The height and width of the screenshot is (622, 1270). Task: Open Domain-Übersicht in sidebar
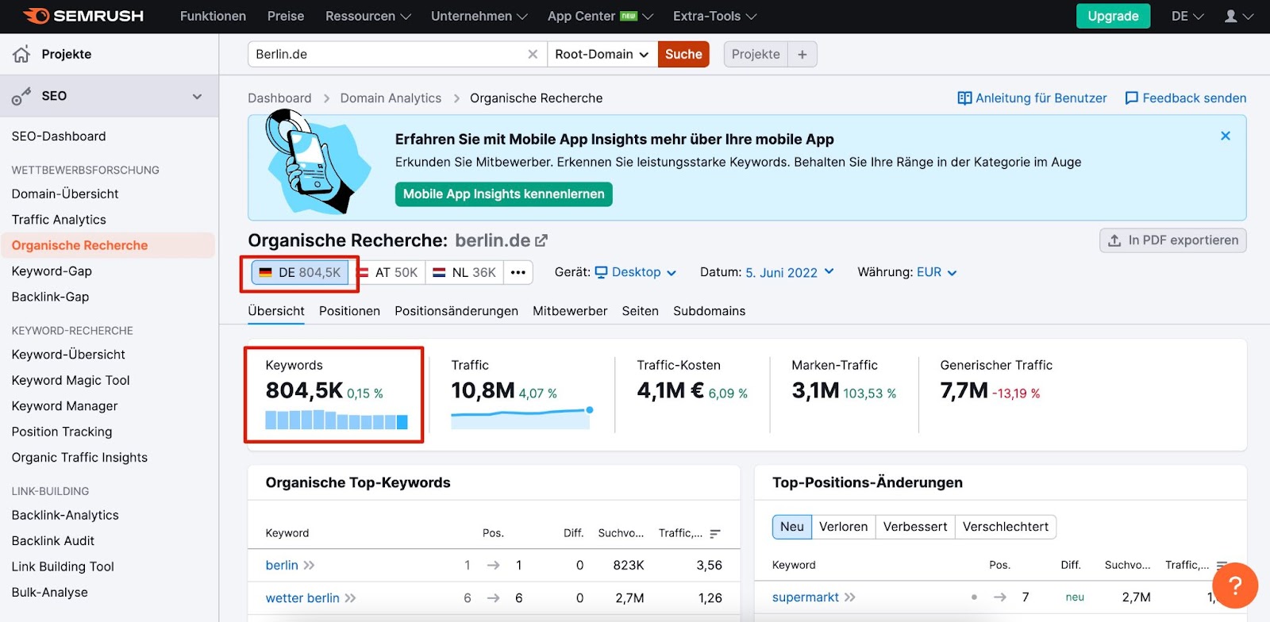[65, 194]
